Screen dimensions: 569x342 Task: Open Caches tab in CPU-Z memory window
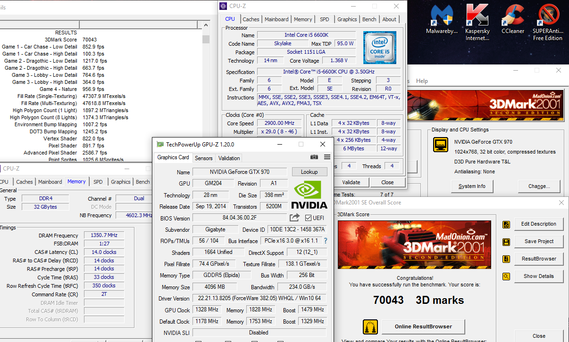point(25,182)
